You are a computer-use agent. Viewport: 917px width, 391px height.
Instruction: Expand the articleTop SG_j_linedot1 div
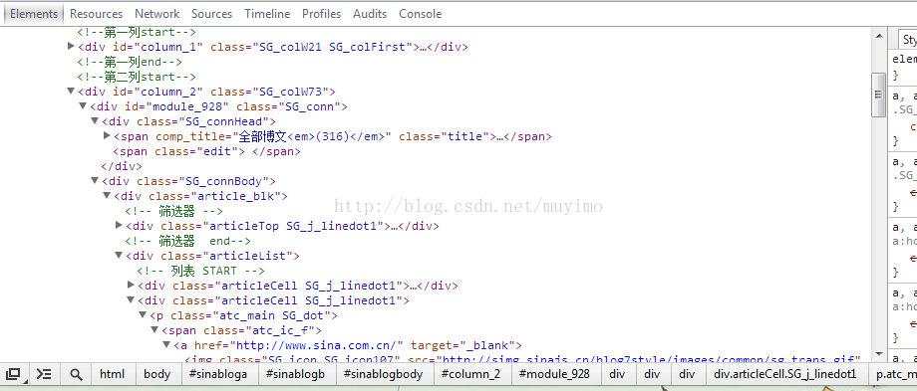pos(119,225)
